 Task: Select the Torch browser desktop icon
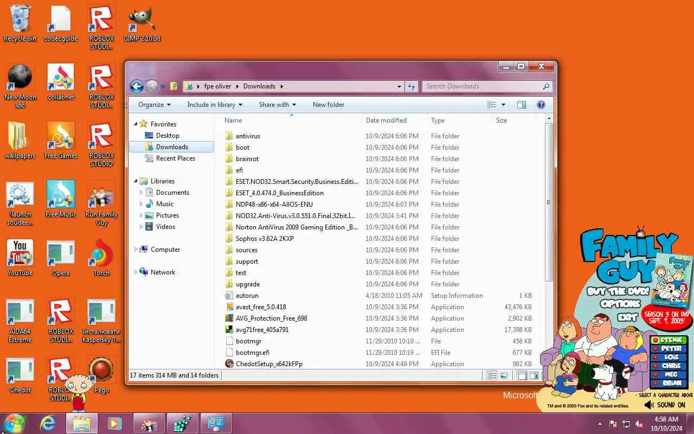click(x=101, y=258)
